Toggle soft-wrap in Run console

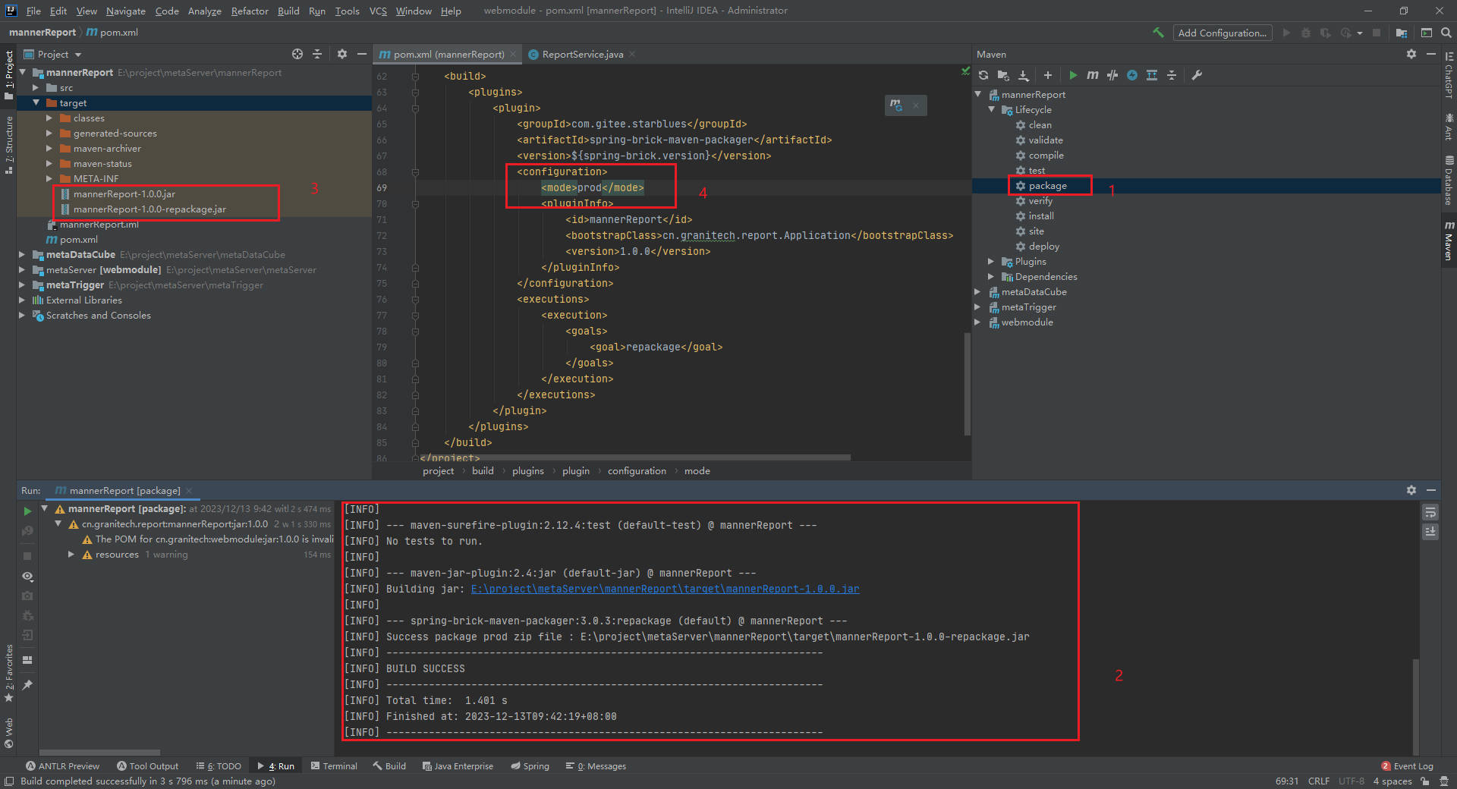coord(1430,512)
